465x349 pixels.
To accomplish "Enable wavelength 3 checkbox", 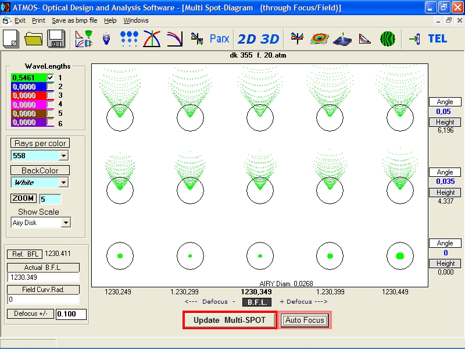I will (x=50, y=95).
